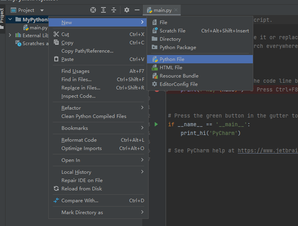This screenshot has width=298, height=226.
Task: Create a new Directory from submenu
Action: 200,39
